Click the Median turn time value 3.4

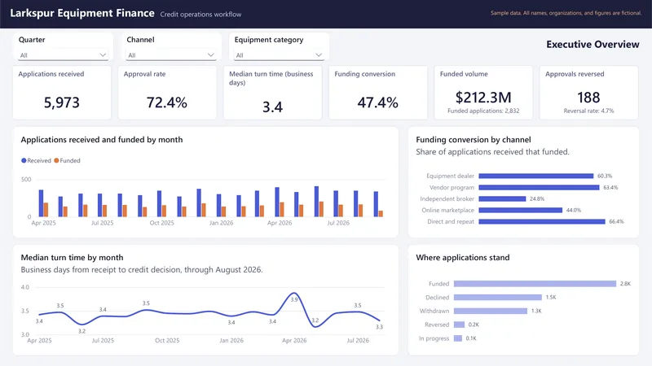[x=272, y=107]
